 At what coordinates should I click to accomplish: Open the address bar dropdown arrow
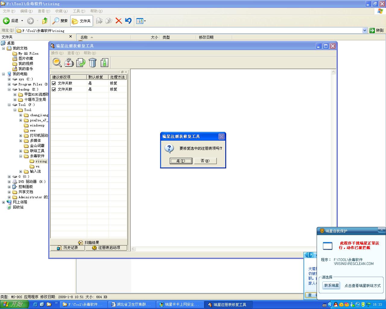click(364, 30)
